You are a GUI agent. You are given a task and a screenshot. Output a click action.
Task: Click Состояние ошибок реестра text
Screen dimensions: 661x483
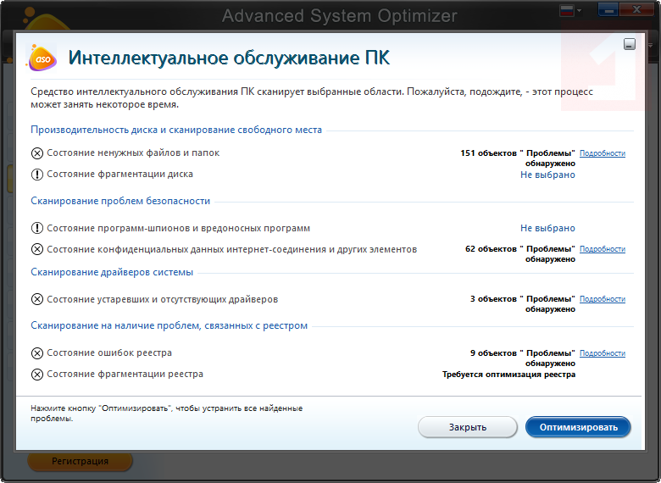click(x=109, y=353)
